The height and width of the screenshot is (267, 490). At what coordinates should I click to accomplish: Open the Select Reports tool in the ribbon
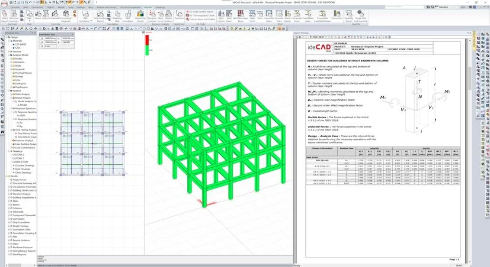coord(4,15)
